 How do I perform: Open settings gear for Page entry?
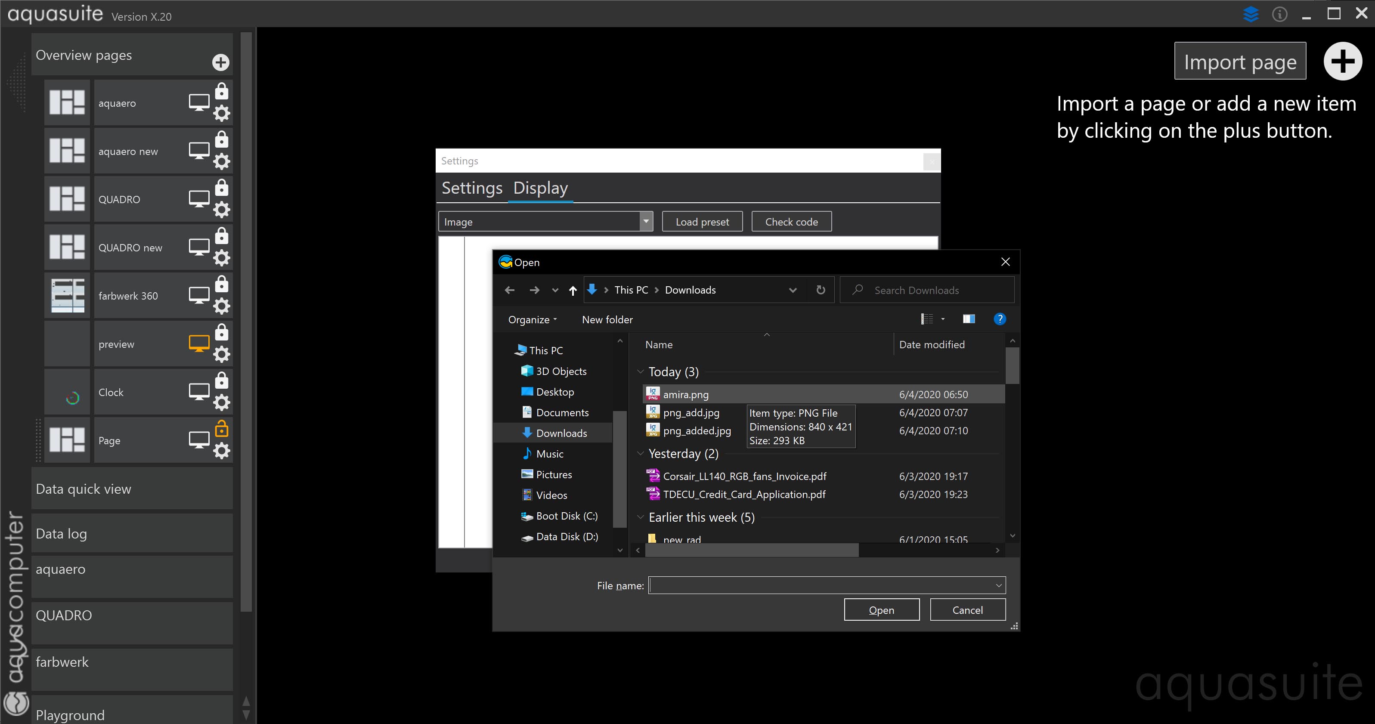click(x=222, y=451)
